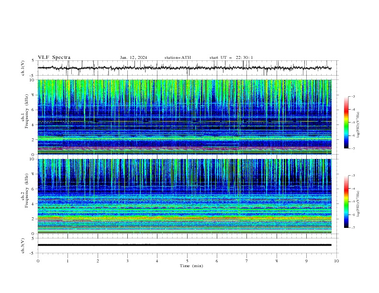Click the ch.1 color bar's log(PSD) label
379x293 pixels.
[358, 125]
